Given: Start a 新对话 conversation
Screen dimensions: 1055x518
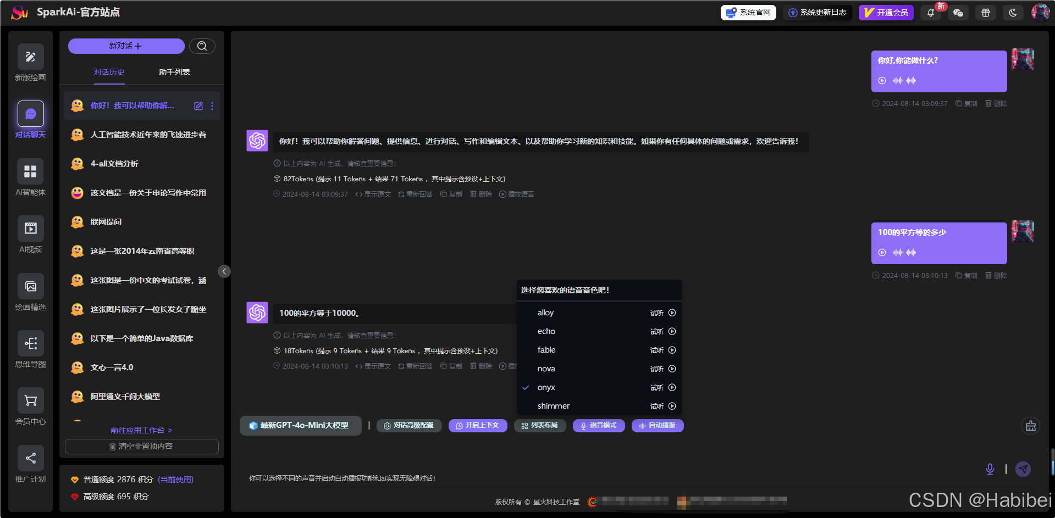Looking at the screenshot, I should (126, 46).
